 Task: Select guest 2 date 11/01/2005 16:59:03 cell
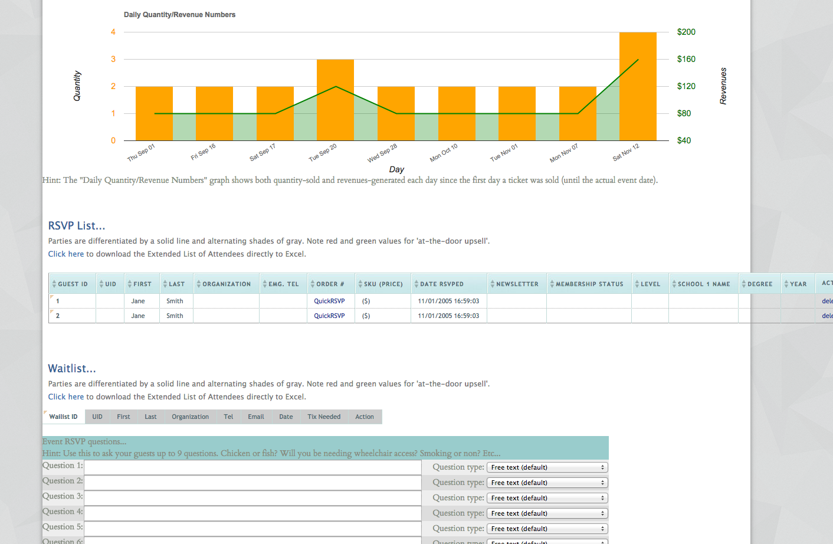click(x=448, y=316)
